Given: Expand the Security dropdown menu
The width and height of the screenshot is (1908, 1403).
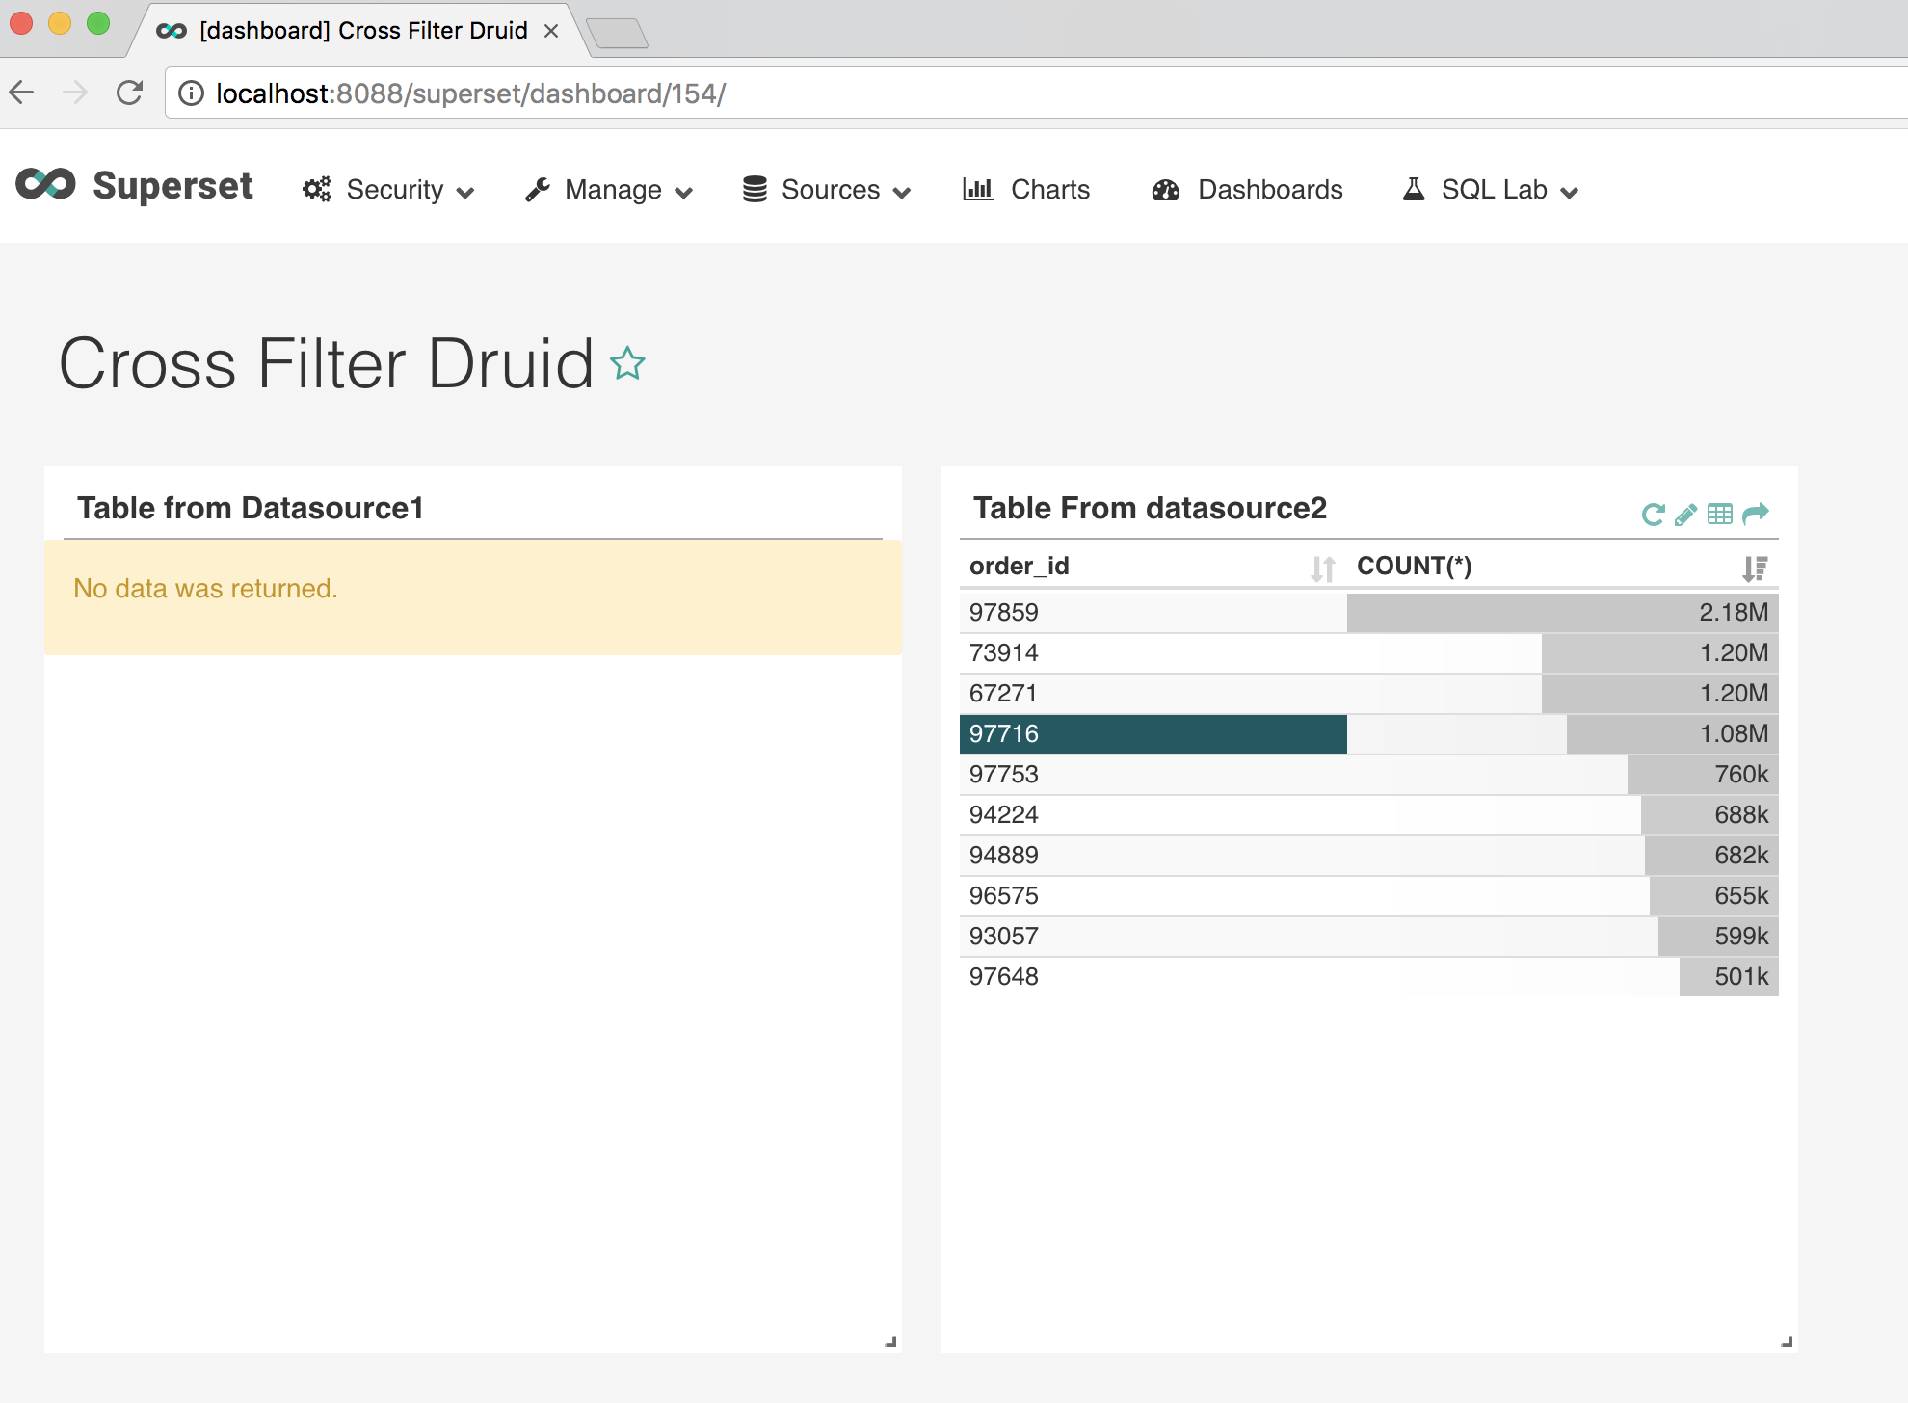Looking at the screenshot, I should pos(395,190).
